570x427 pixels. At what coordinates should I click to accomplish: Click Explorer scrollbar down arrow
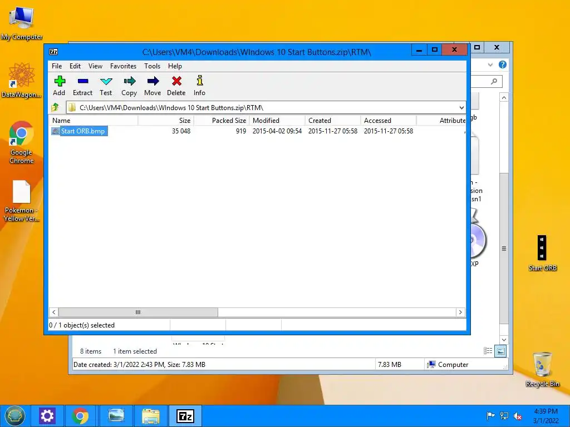tap(504, 340)
